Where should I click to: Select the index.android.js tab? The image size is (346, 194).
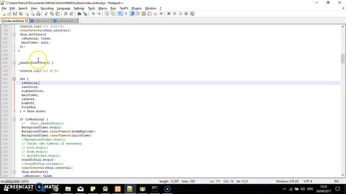15,21
